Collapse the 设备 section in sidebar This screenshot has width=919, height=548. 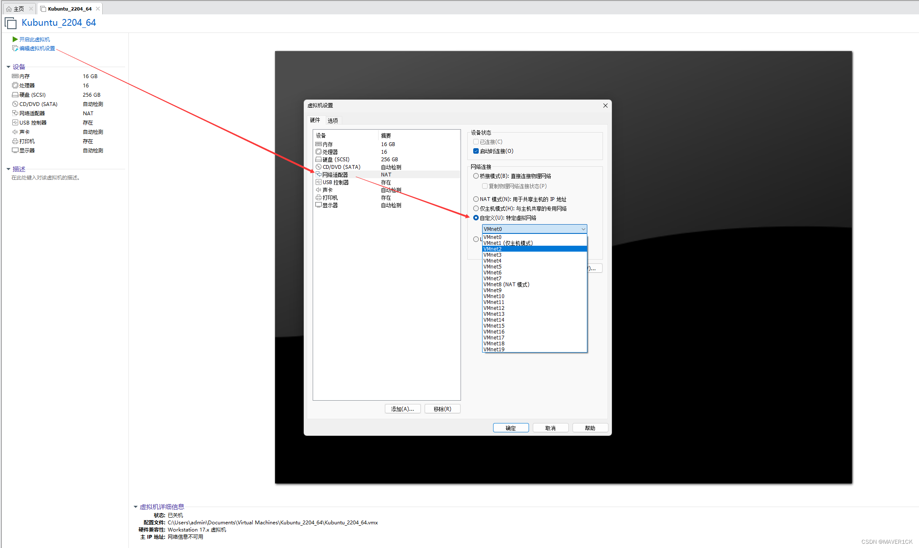pos(8,67)
